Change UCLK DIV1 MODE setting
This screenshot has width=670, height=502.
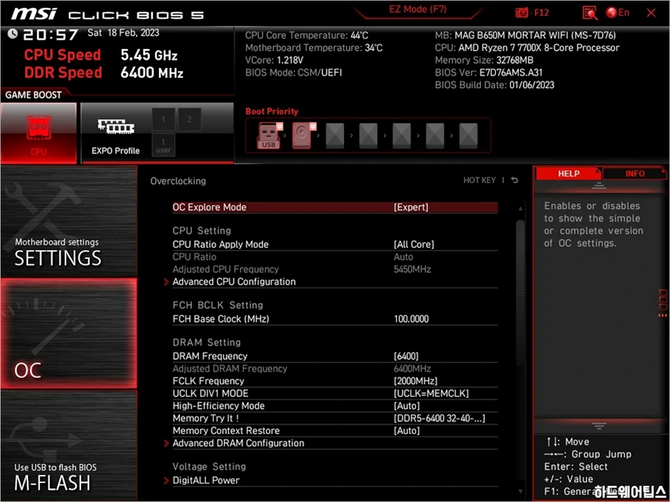[x=431, y=393]
